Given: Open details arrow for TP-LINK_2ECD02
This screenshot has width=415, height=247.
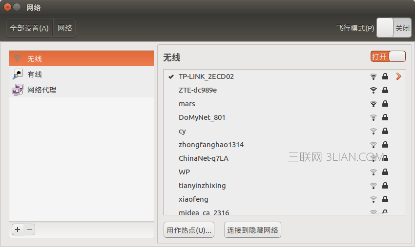Looking at the screenshot, I should [x=398, y=76].
